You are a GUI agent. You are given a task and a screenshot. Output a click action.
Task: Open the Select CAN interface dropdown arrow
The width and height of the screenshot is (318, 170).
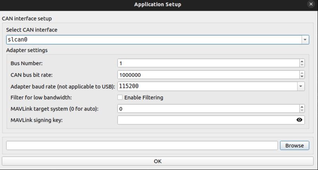[x=305, y=40]
